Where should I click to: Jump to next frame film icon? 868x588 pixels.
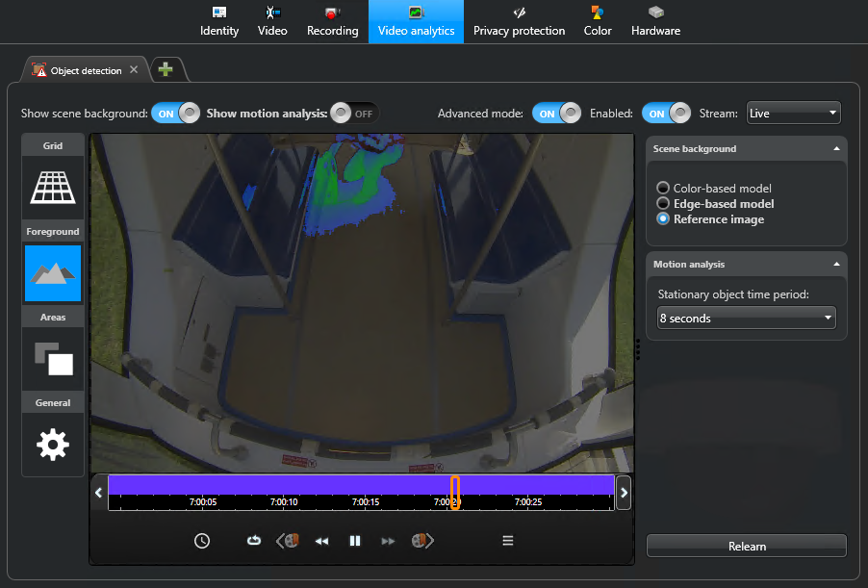(421, 541)
